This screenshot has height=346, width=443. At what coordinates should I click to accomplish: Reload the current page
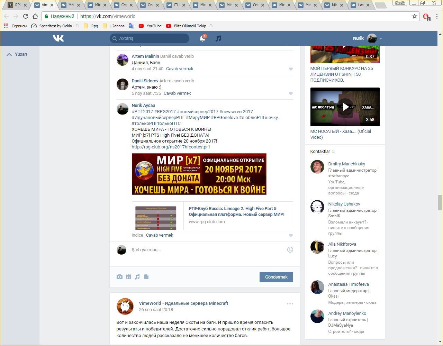pyautogui.click(x=26, y=16)
